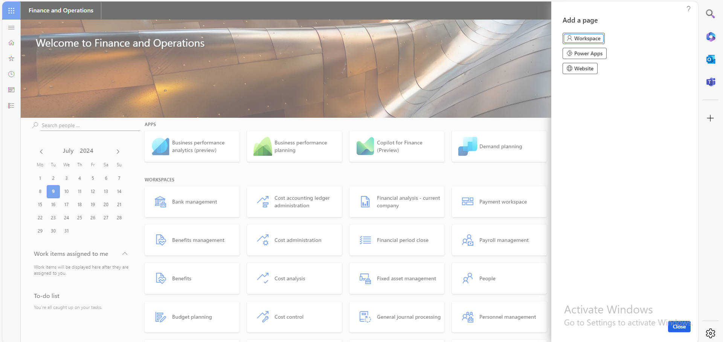Go to previous month in calendar
723x342 pixels.
(41, 152)
